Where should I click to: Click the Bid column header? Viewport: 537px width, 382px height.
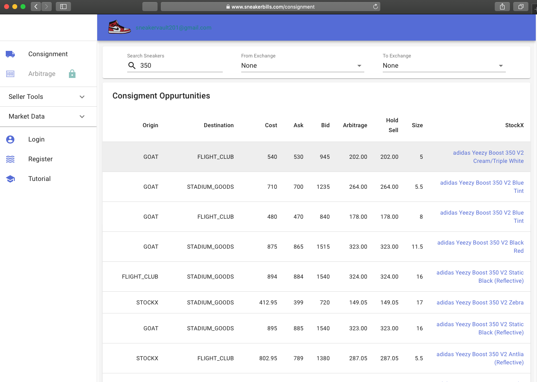coord(325,125)
